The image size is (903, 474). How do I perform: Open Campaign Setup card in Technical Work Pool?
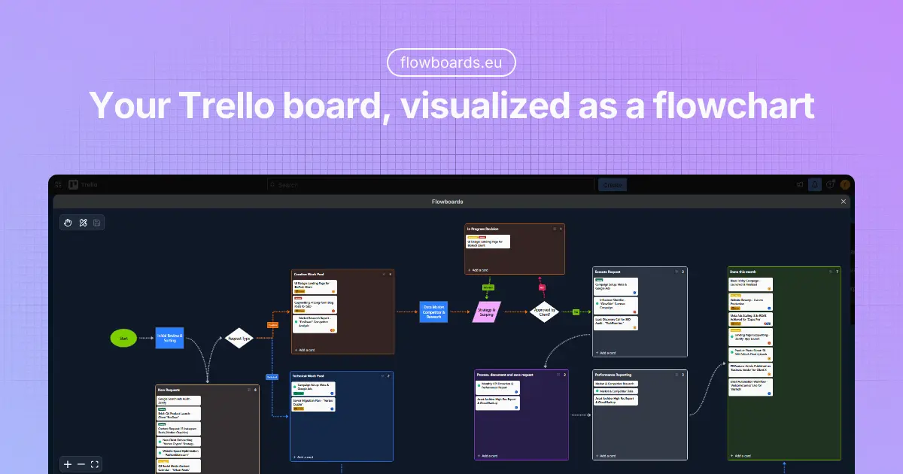click(x=314, y=389)
